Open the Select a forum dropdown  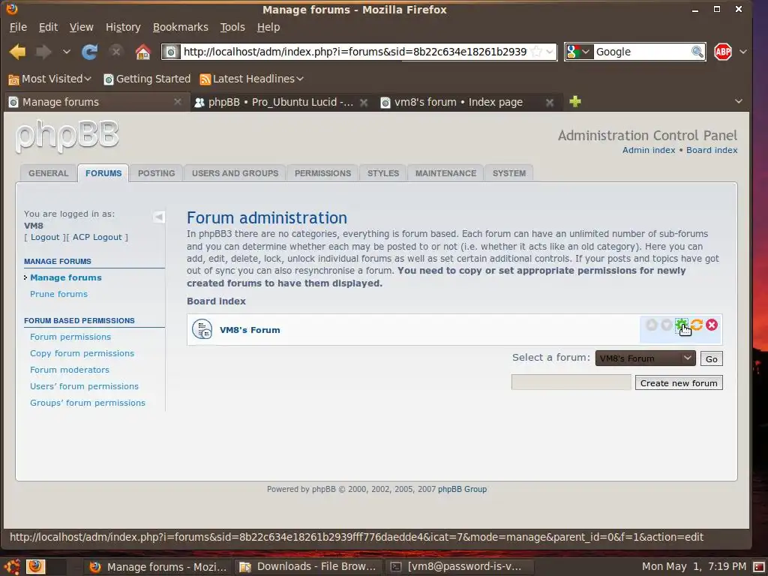(x=645, y=358)
